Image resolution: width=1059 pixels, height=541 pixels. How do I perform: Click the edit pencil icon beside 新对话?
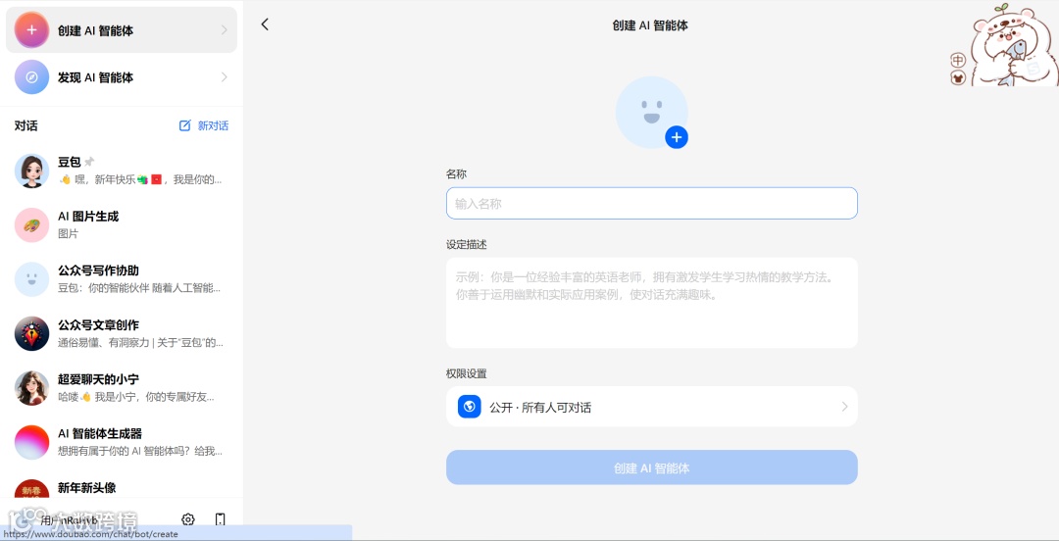(x=184, y=125)
